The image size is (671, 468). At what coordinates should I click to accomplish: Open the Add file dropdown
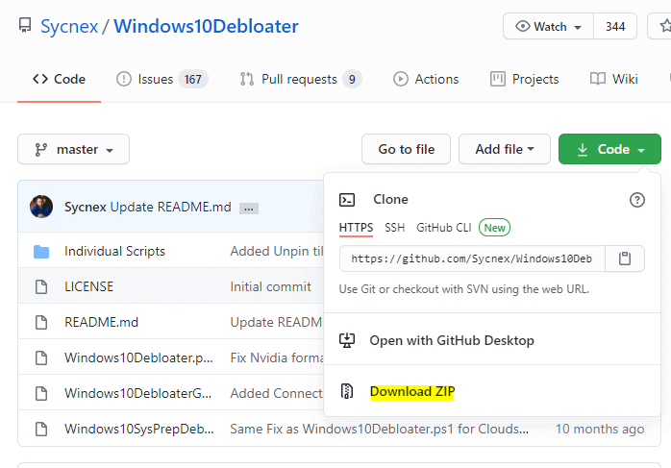[x=504, y=149]
